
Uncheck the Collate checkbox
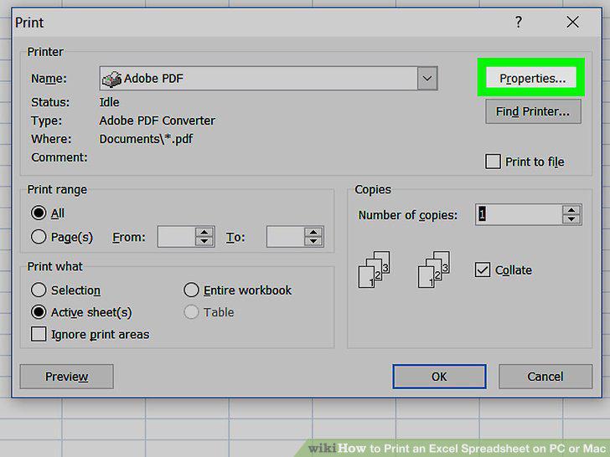coord(483,270)
